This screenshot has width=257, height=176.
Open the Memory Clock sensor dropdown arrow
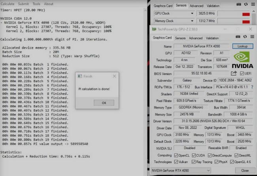coord(192,21)
